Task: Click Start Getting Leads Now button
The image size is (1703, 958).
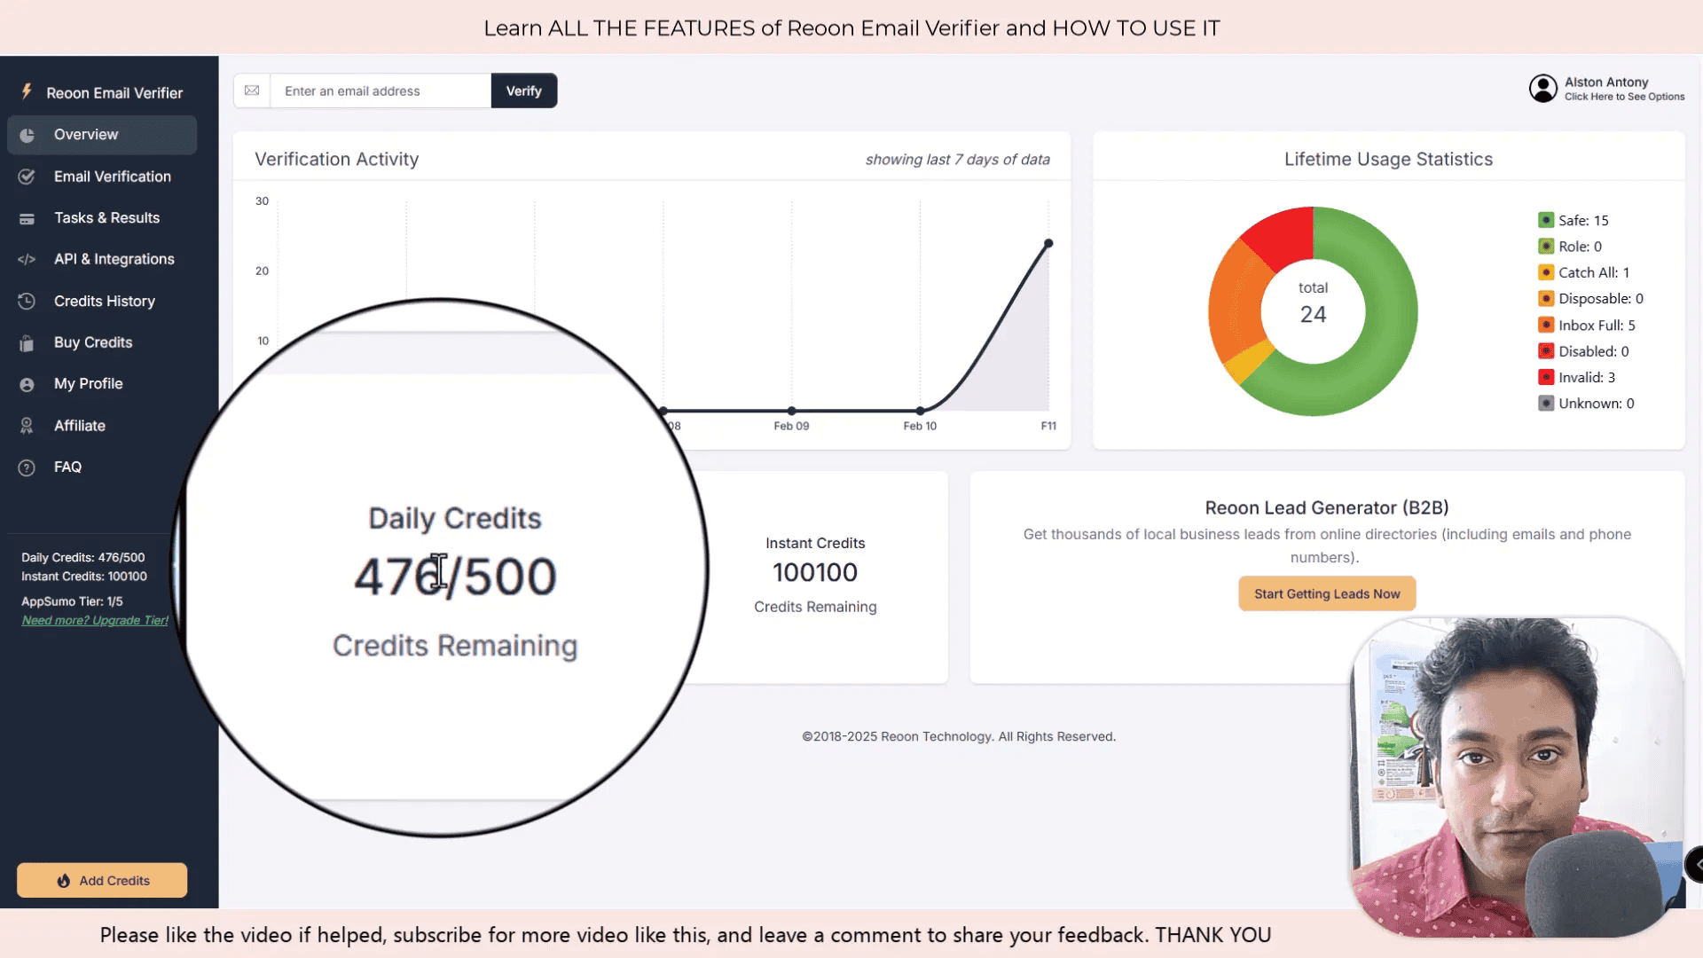Action: tap(1327, 593)
